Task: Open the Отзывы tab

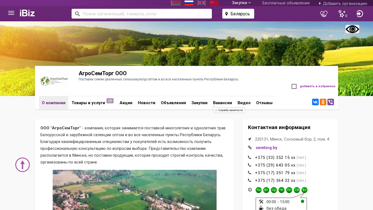Action: (264, 103)
